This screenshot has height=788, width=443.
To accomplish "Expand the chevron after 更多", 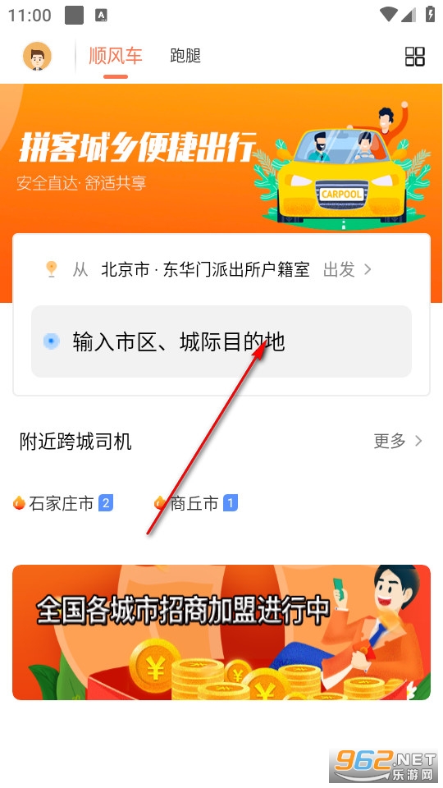I will point(418,441).
